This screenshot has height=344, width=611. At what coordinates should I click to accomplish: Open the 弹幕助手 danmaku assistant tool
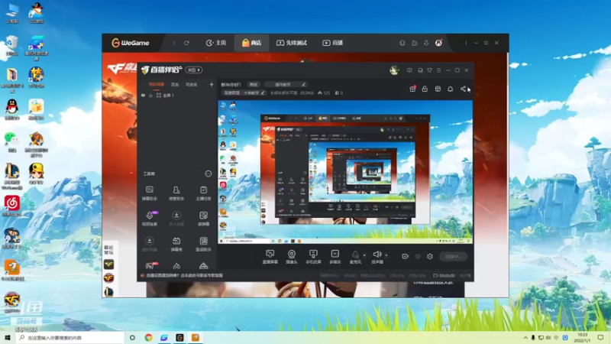pyautogui.click(x=149, y=193)
